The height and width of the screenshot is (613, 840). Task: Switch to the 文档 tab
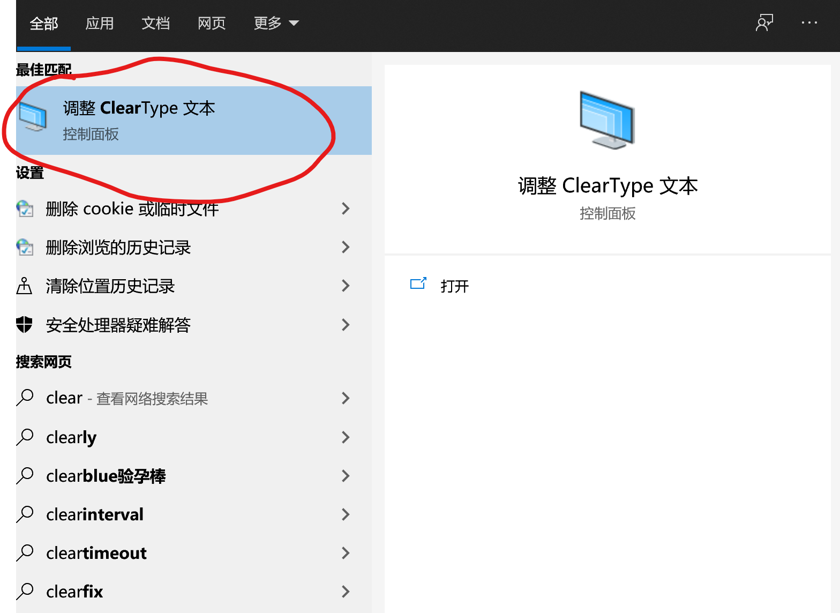[x=155, y=24]
